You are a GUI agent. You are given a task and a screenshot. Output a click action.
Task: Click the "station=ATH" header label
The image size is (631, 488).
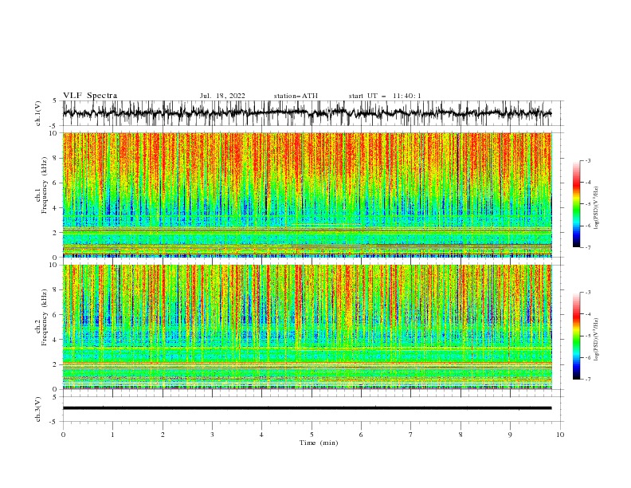pos(296,96)
